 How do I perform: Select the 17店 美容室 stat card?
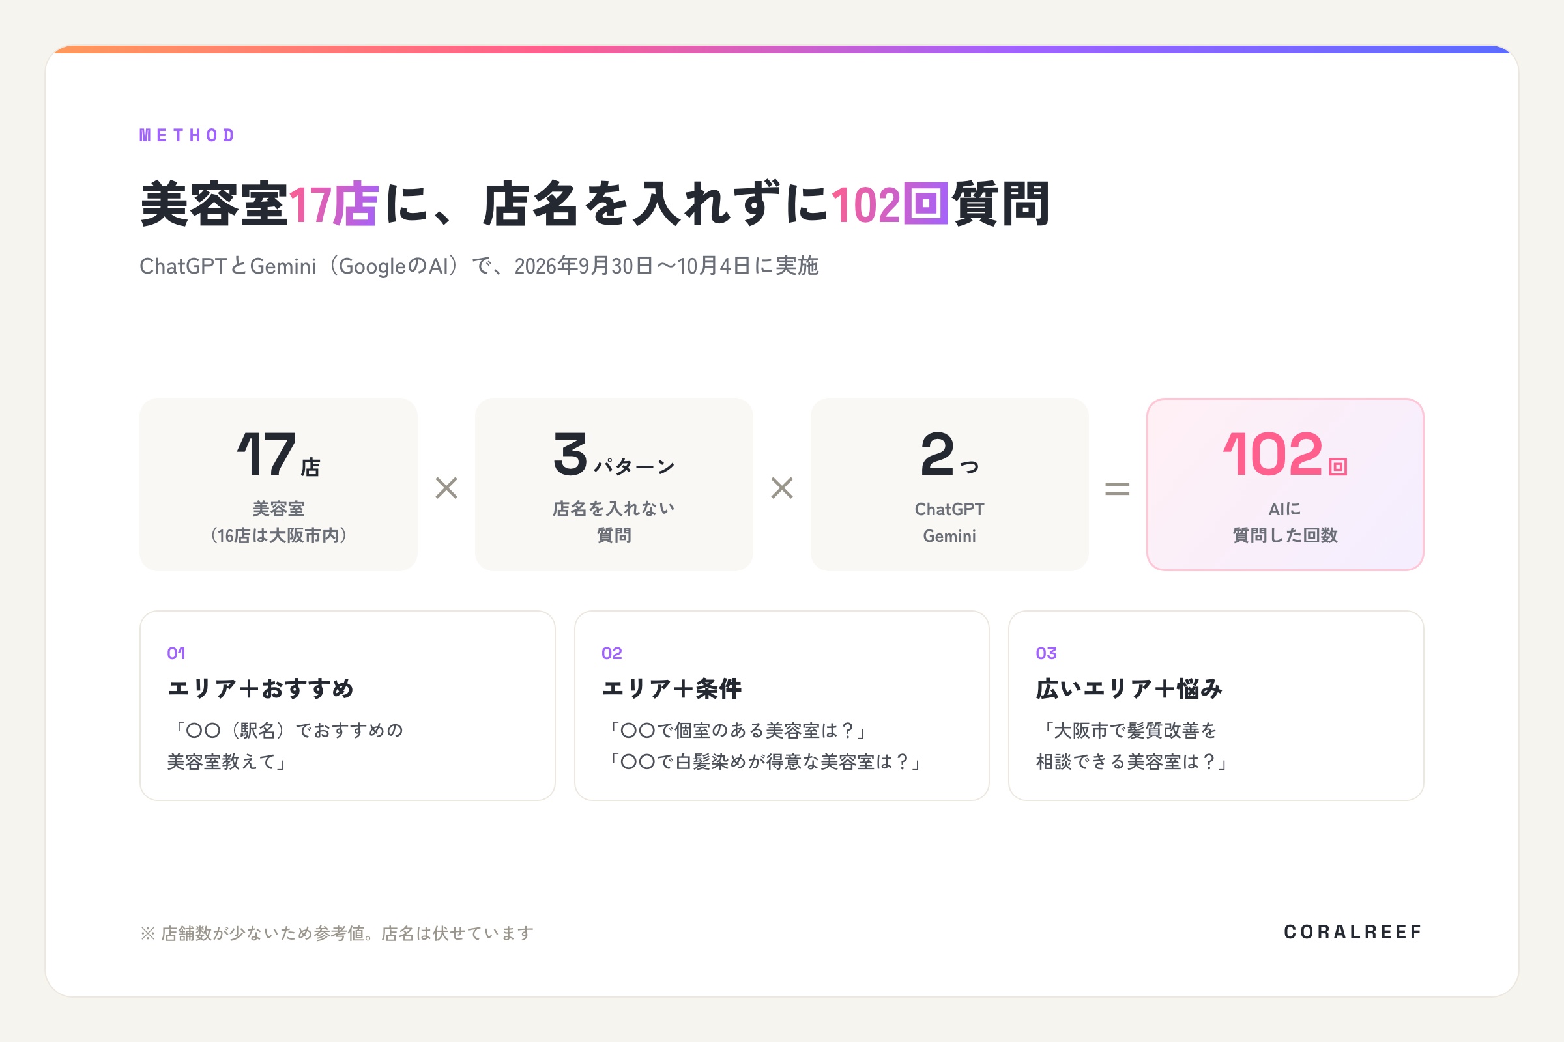click(279, 485)
